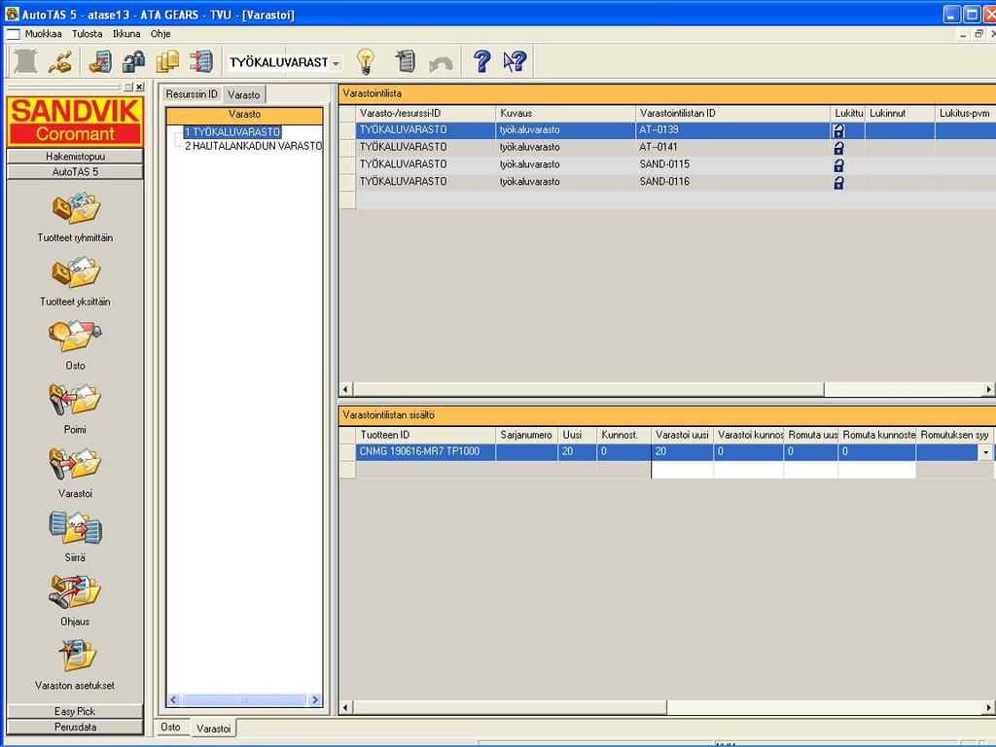Click Varastointilista horizontal scrollbar thumb
Screen dimensions: 996x747
588,389
